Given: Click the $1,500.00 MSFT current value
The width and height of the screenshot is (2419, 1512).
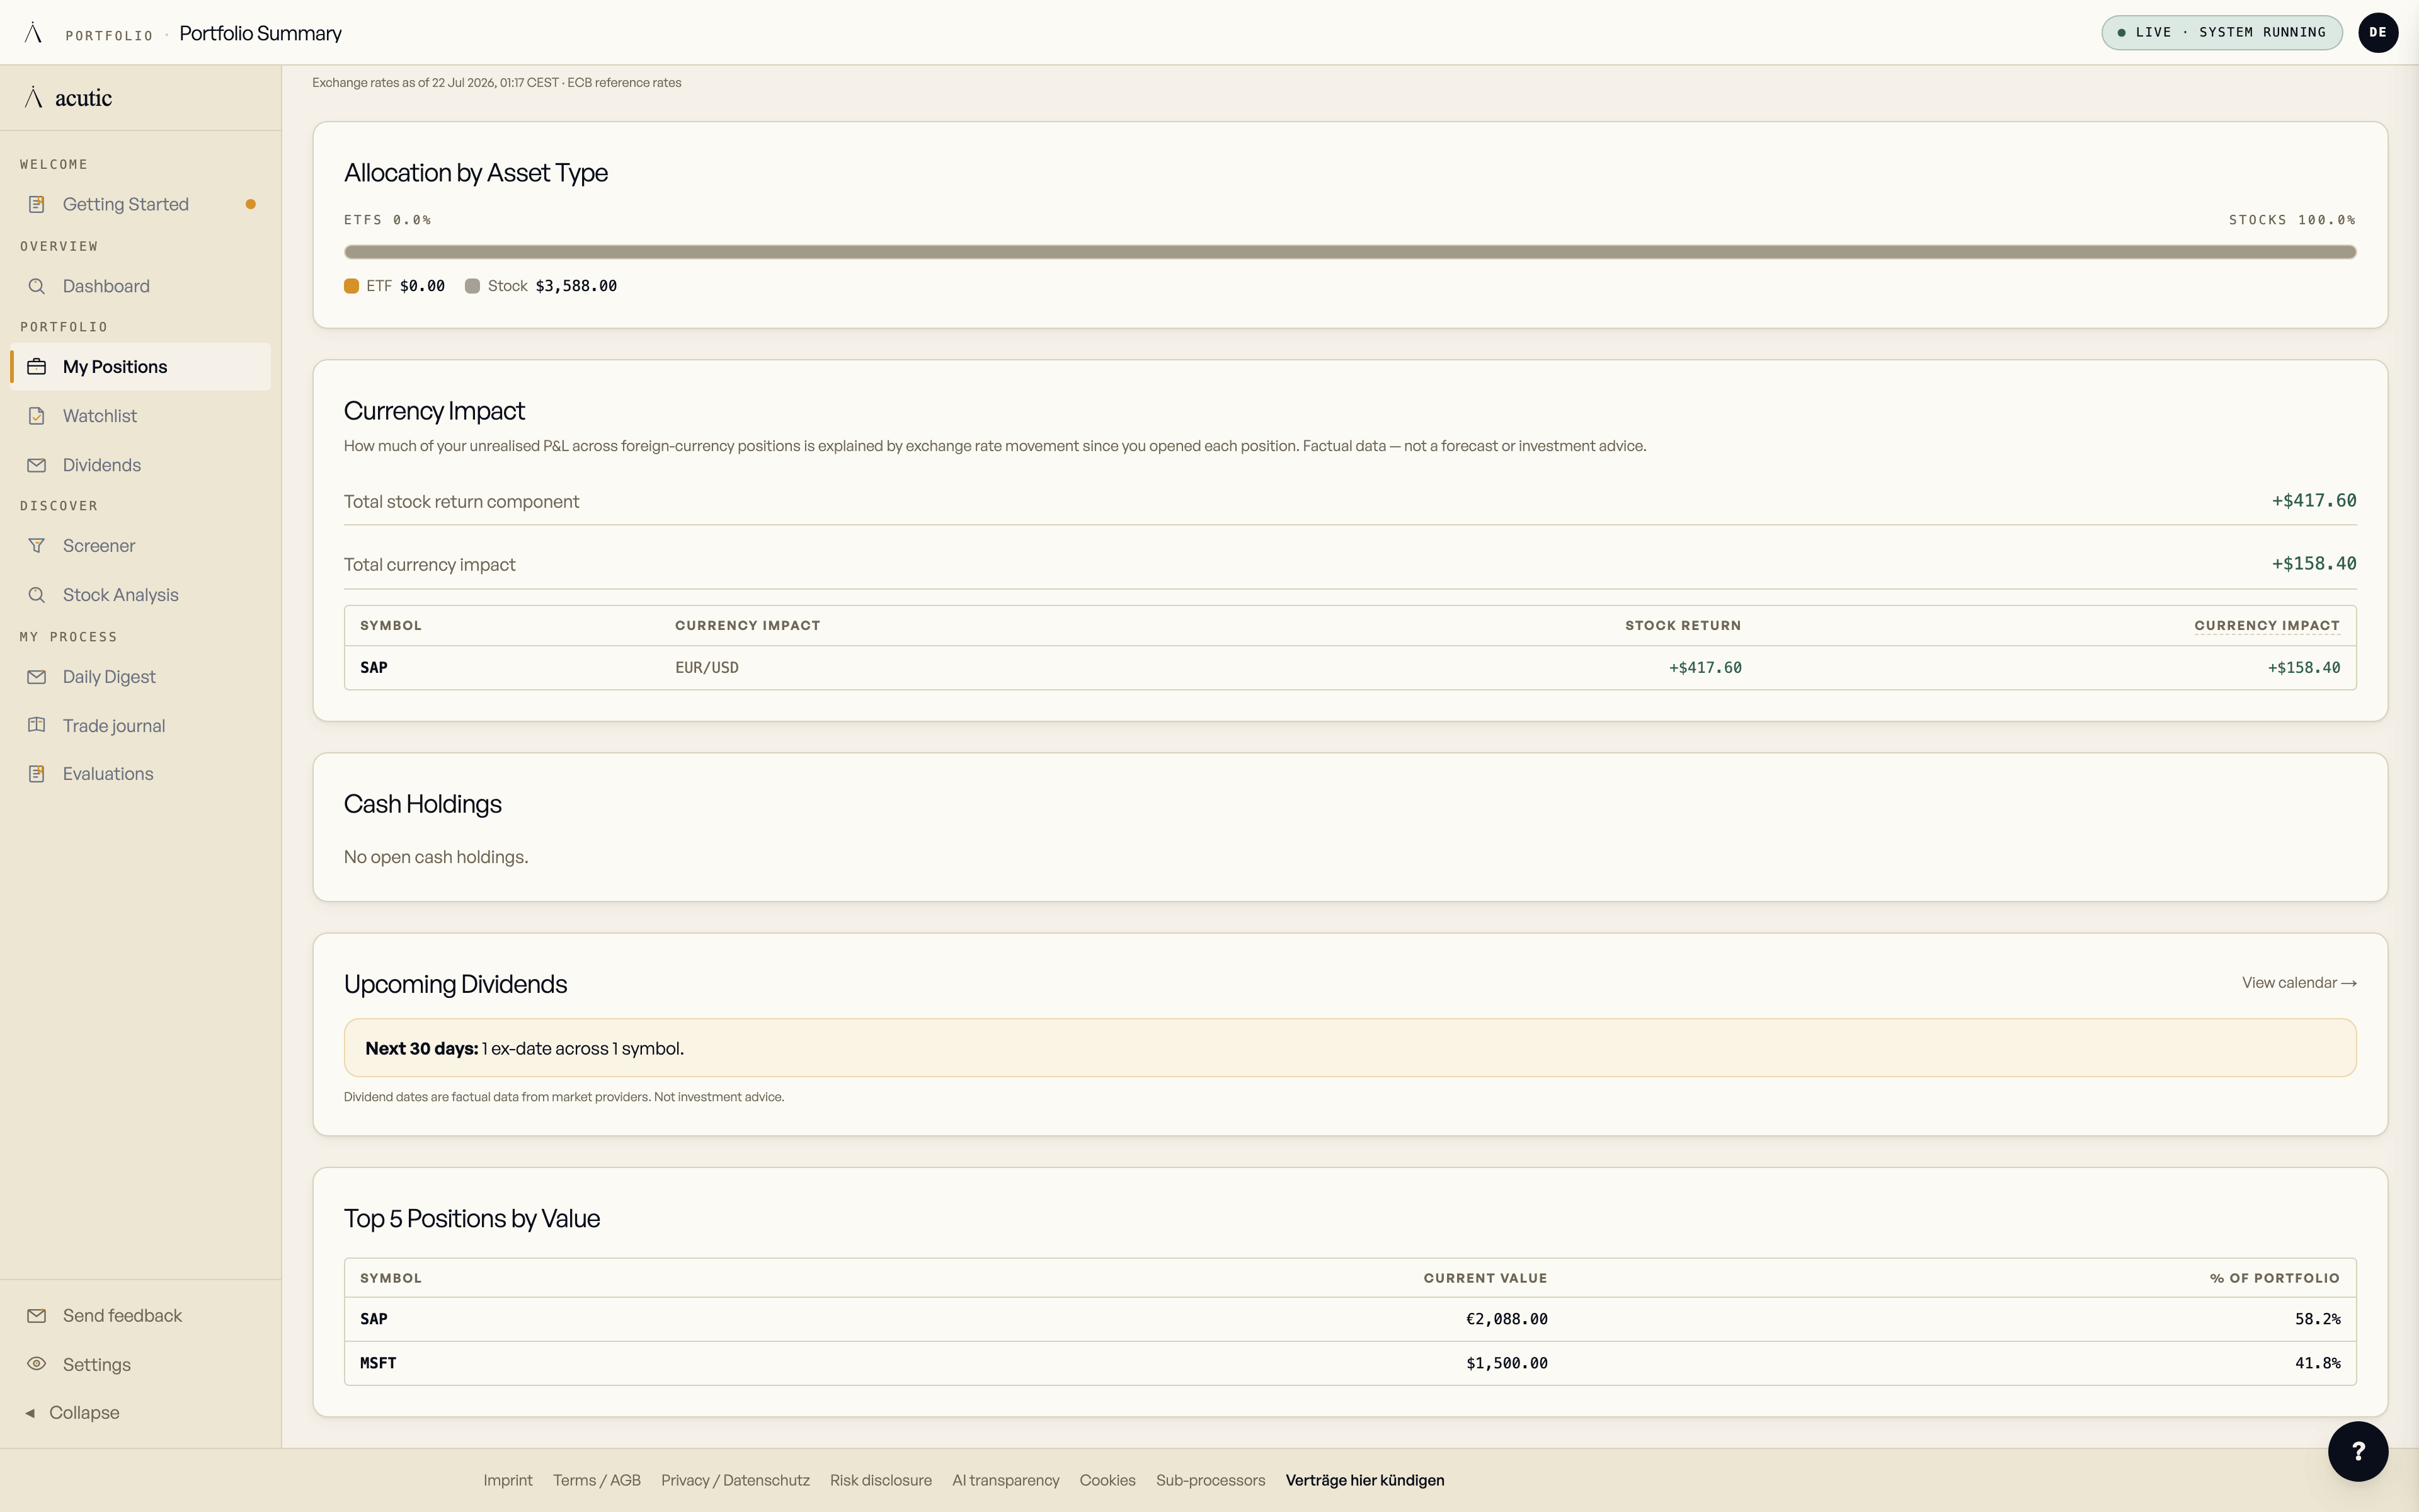Looking at the screenshot, I should [x=1506, y=1363].
